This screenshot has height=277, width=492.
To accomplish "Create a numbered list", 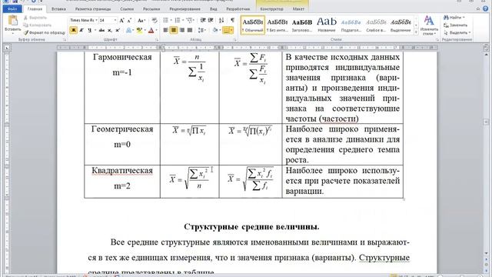I will point(178,21).
